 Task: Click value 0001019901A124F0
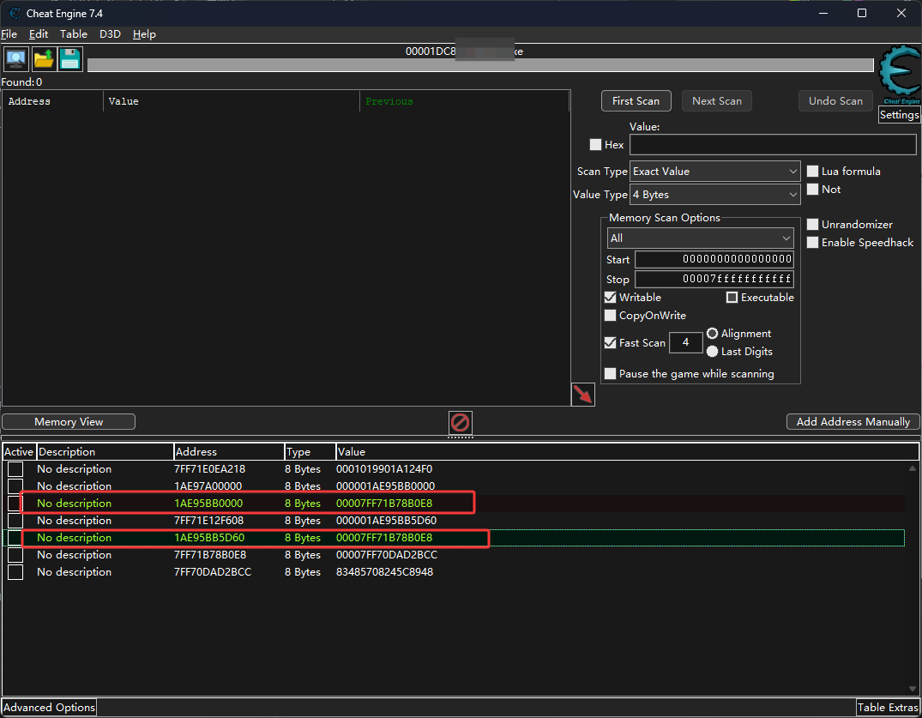click(x=384, y=469)
